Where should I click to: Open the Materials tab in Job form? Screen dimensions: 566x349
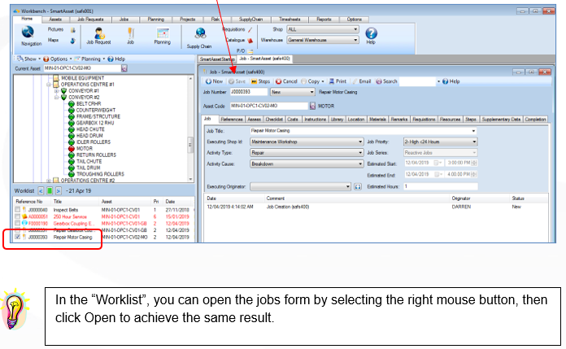pyautogui.click(x=377, y=120)
